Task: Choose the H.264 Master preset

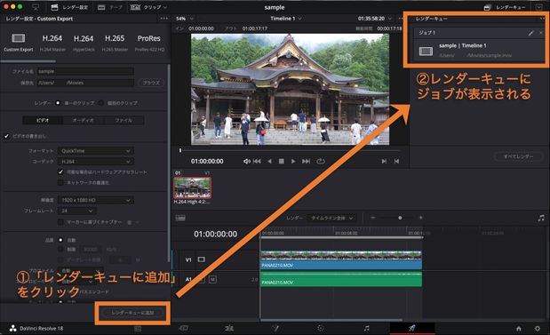Action: tap(52, 43)
